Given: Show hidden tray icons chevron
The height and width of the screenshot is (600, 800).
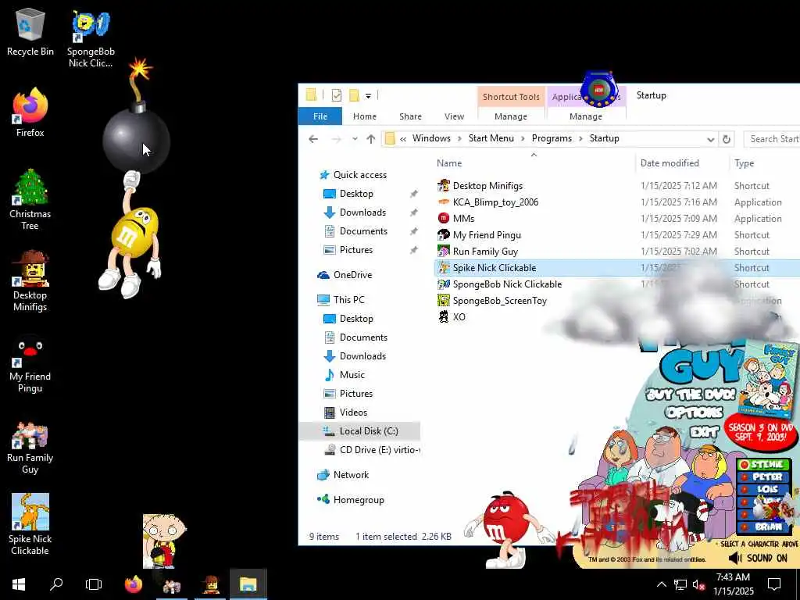Looking at the screenshot, I should 661,584.
